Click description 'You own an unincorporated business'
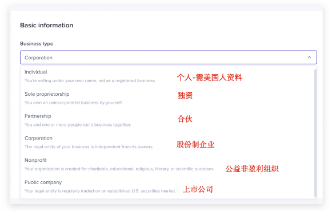The height and width of the screenshot is (212, 332). coord(74,103)
